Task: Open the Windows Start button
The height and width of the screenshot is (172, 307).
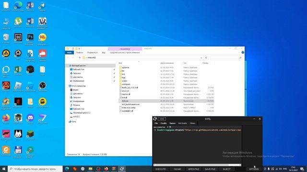Action: point(4,169)
